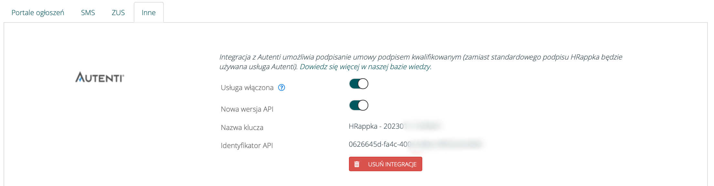Click the trash icon on the delete button
The image size is (714, 186).
click(357, 164)
